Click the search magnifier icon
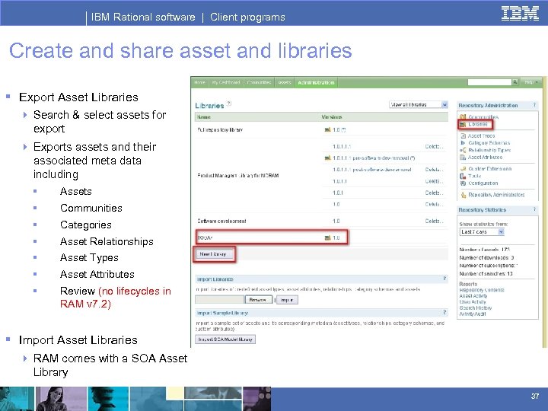This screenshot has height=411, width=548. [x=515, y=82]
